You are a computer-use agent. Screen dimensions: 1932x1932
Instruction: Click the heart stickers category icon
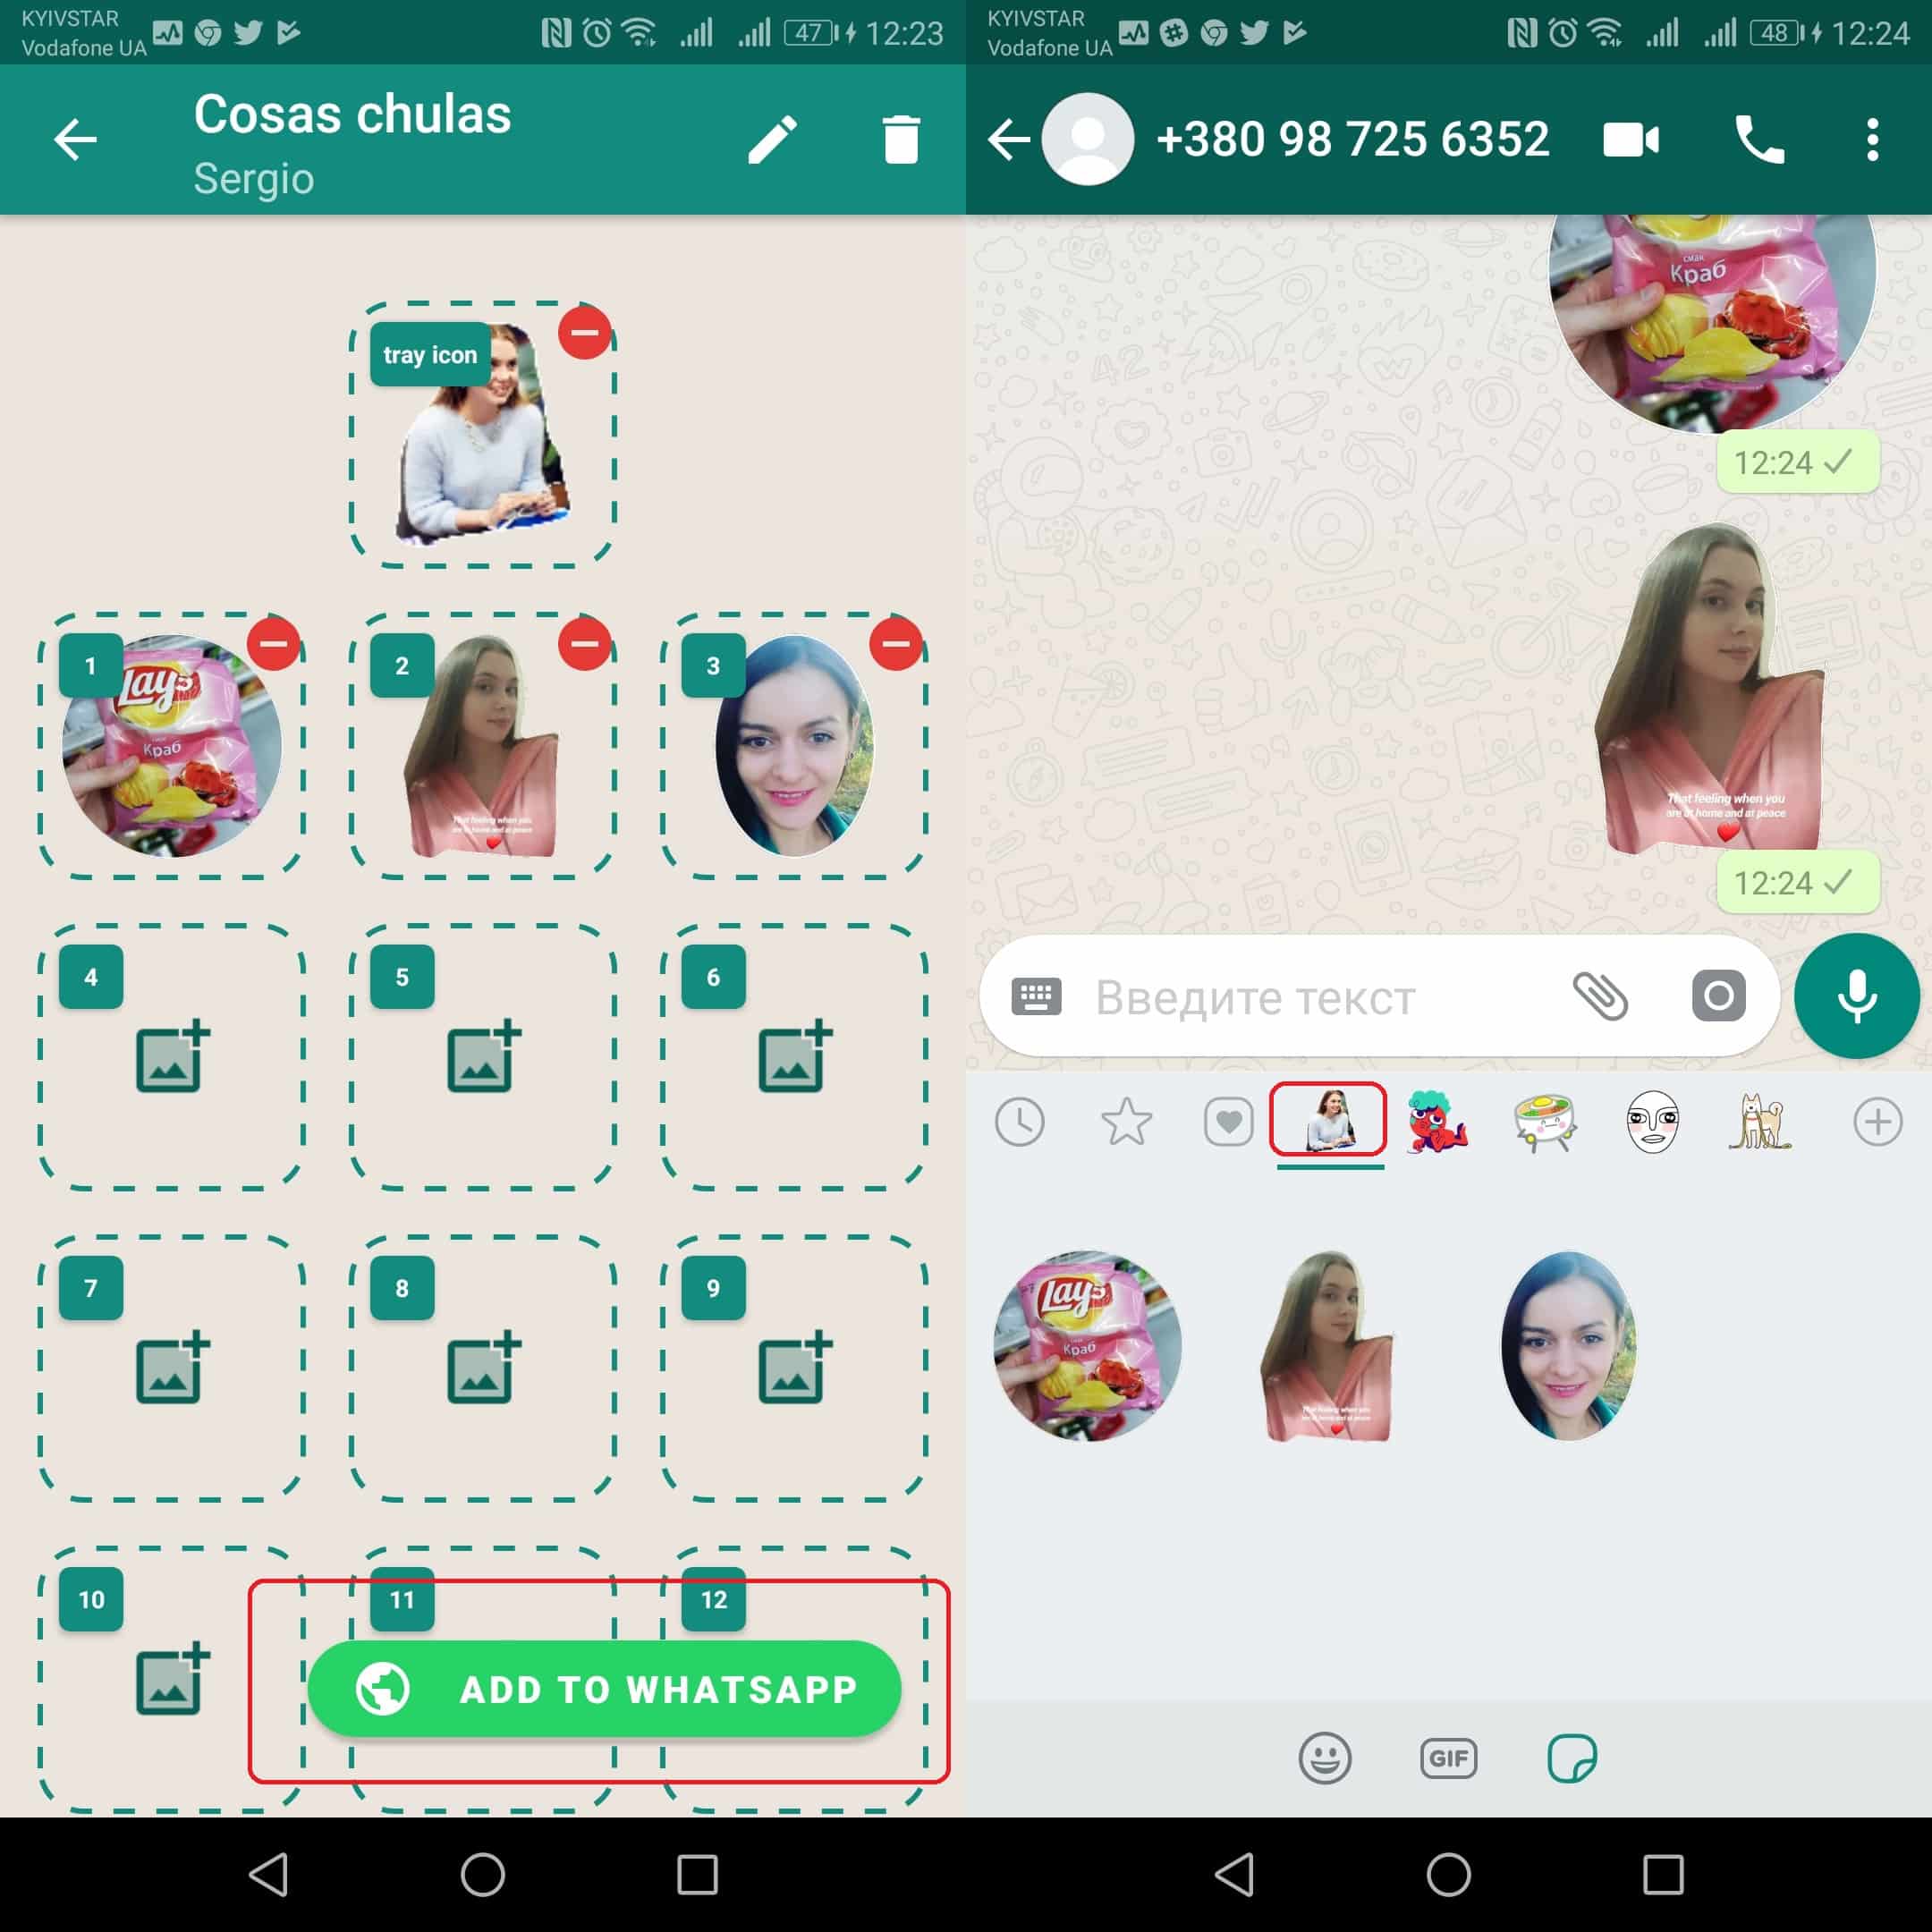(x=1224, y=1120)
